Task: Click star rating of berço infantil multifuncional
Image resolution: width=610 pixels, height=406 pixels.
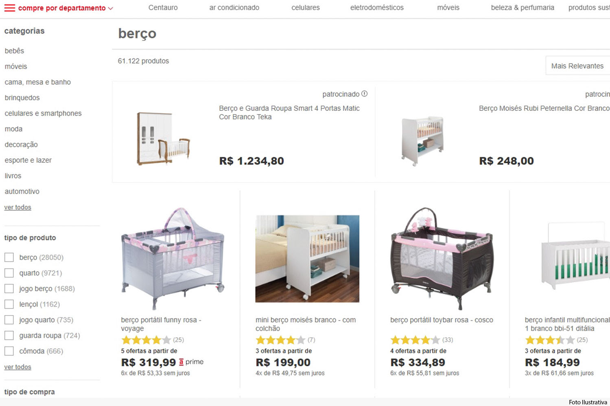Action: (550, 340)
